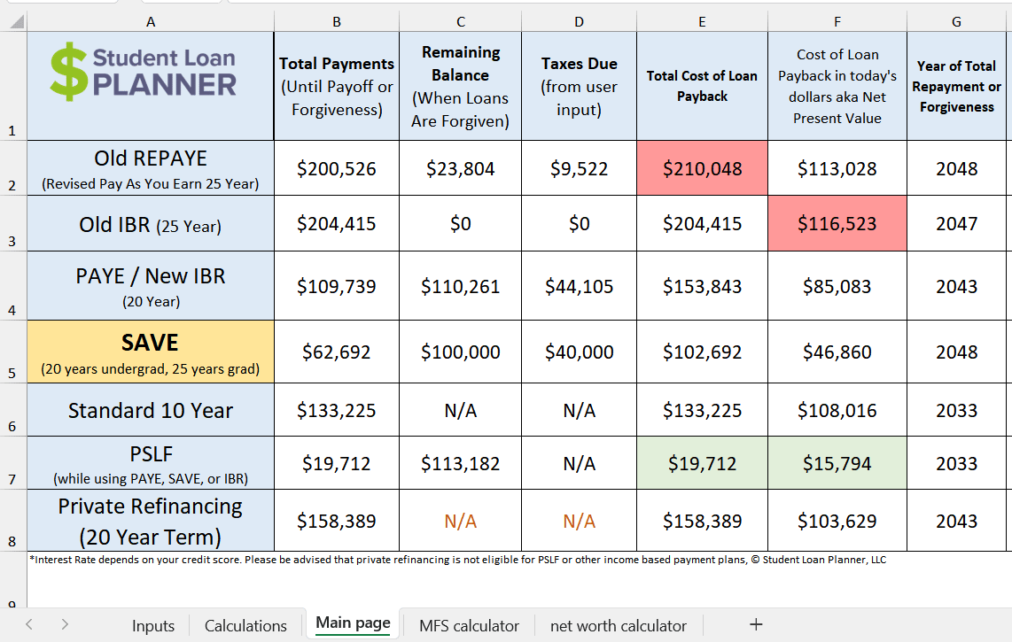This screenshot has width=1012, height=642.
Task: Switch to the MFS calculator tab
Action: 467,625
